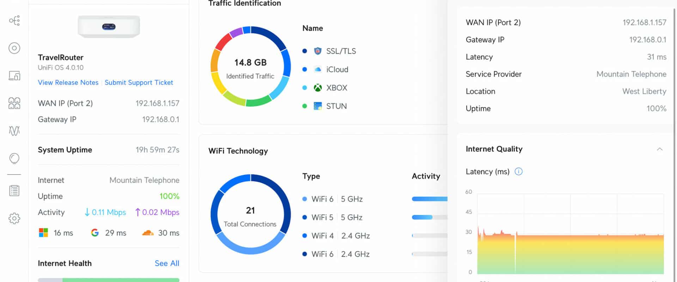Select the SSL/TLS traffic entry
The height and width of the screenshot is (282, 677).
point(329,51)
